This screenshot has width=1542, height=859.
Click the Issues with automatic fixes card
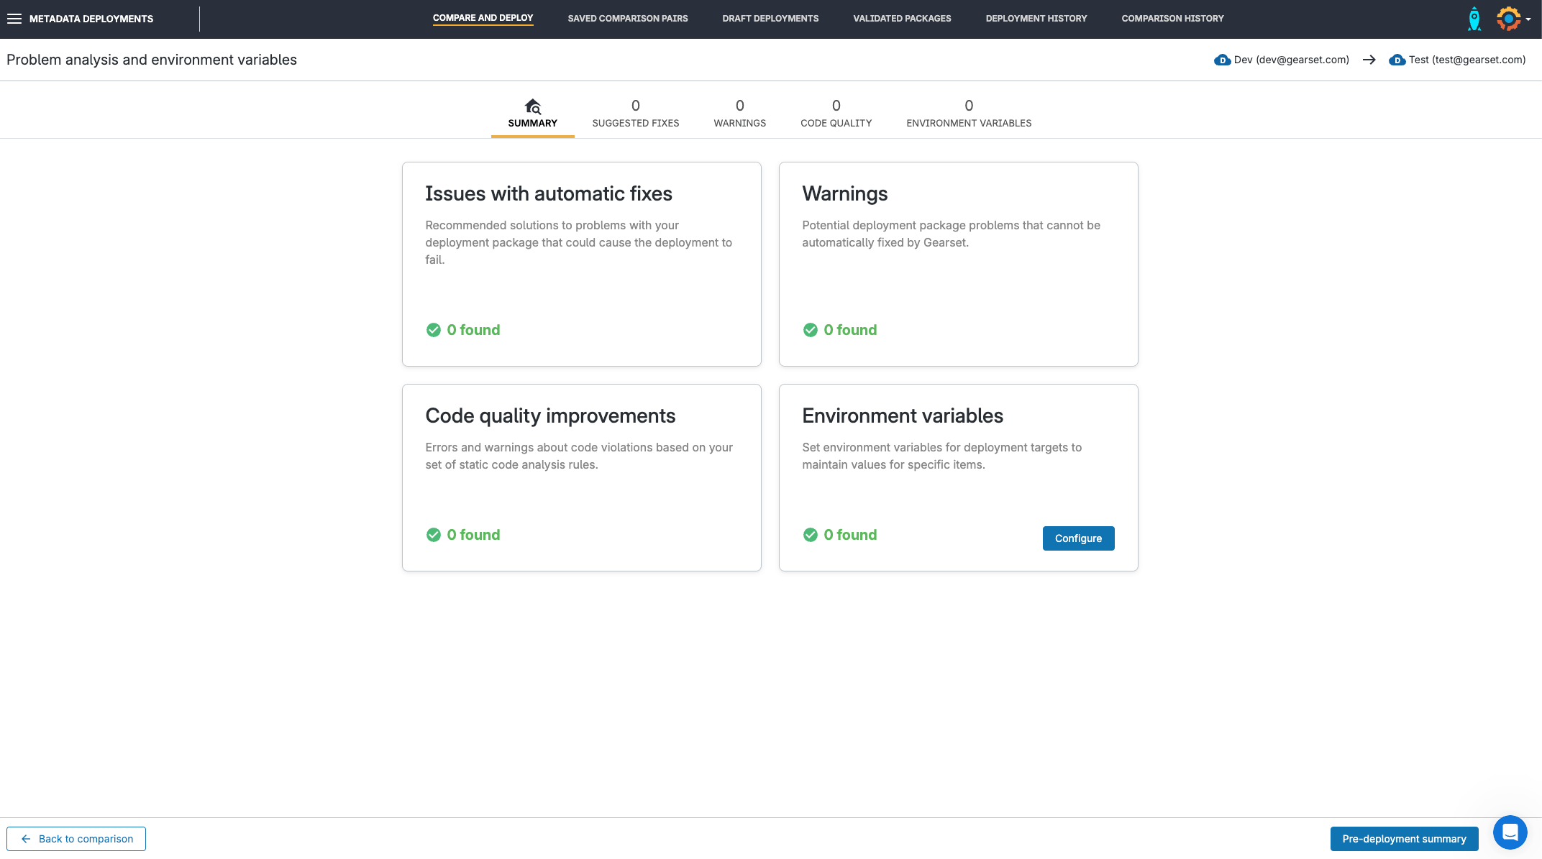pos(581,264)
